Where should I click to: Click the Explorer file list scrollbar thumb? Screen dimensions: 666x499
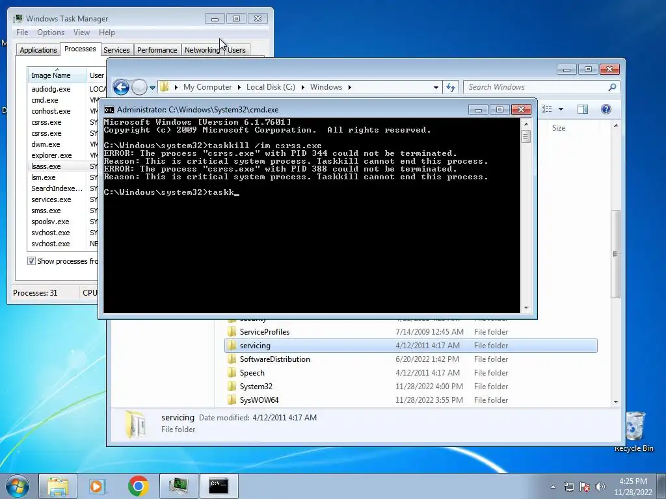click(615, 254)
